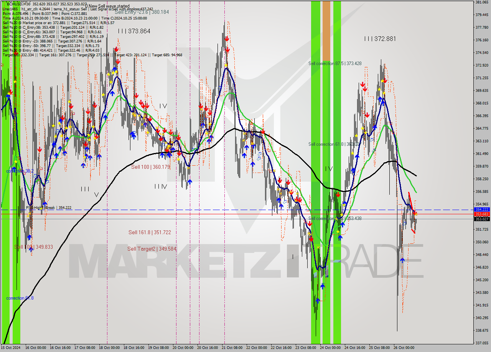
Task: Click the '26 Oct 00:00' time axis label
Action: 404,348
